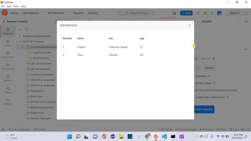251x141 pixels.
Task: Open Monitors sidebar tab
Action: [8, 78]
